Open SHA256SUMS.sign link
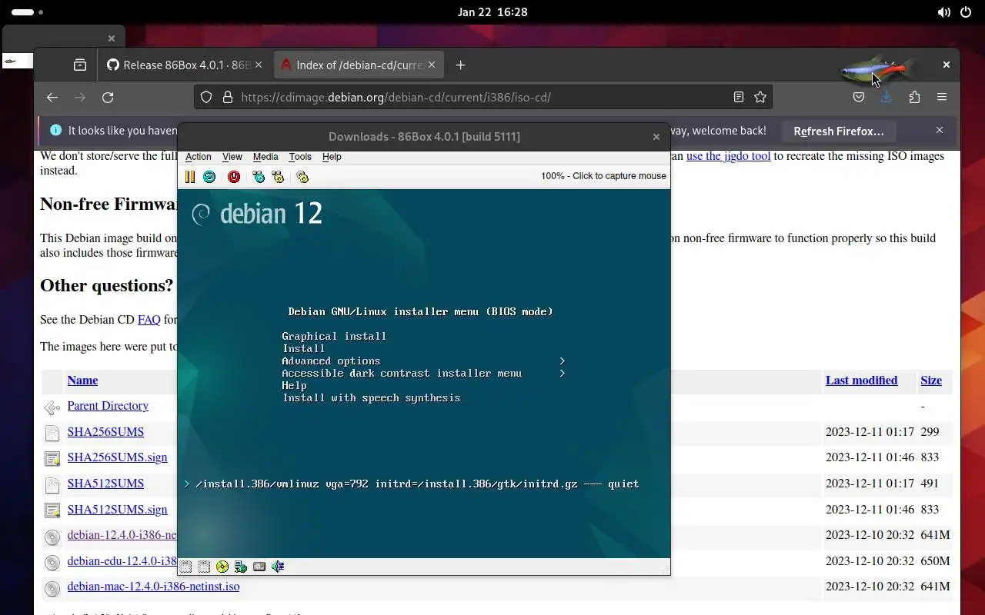 click(117, 457)
